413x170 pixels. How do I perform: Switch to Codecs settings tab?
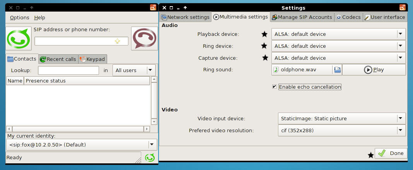(348, 17)
